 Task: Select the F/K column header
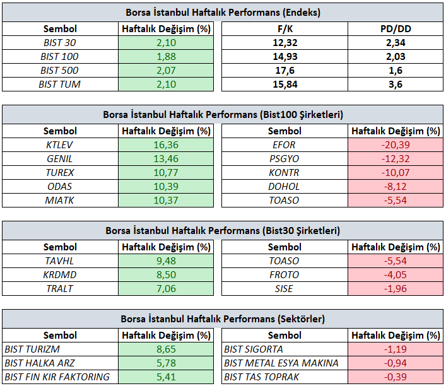285,28
